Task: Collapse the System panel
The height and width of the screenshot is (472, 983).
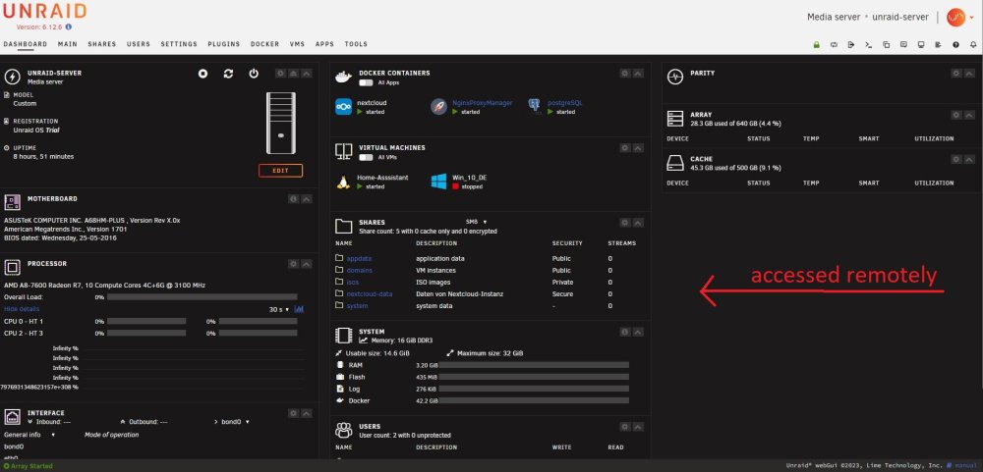Action: click(638, 332)
